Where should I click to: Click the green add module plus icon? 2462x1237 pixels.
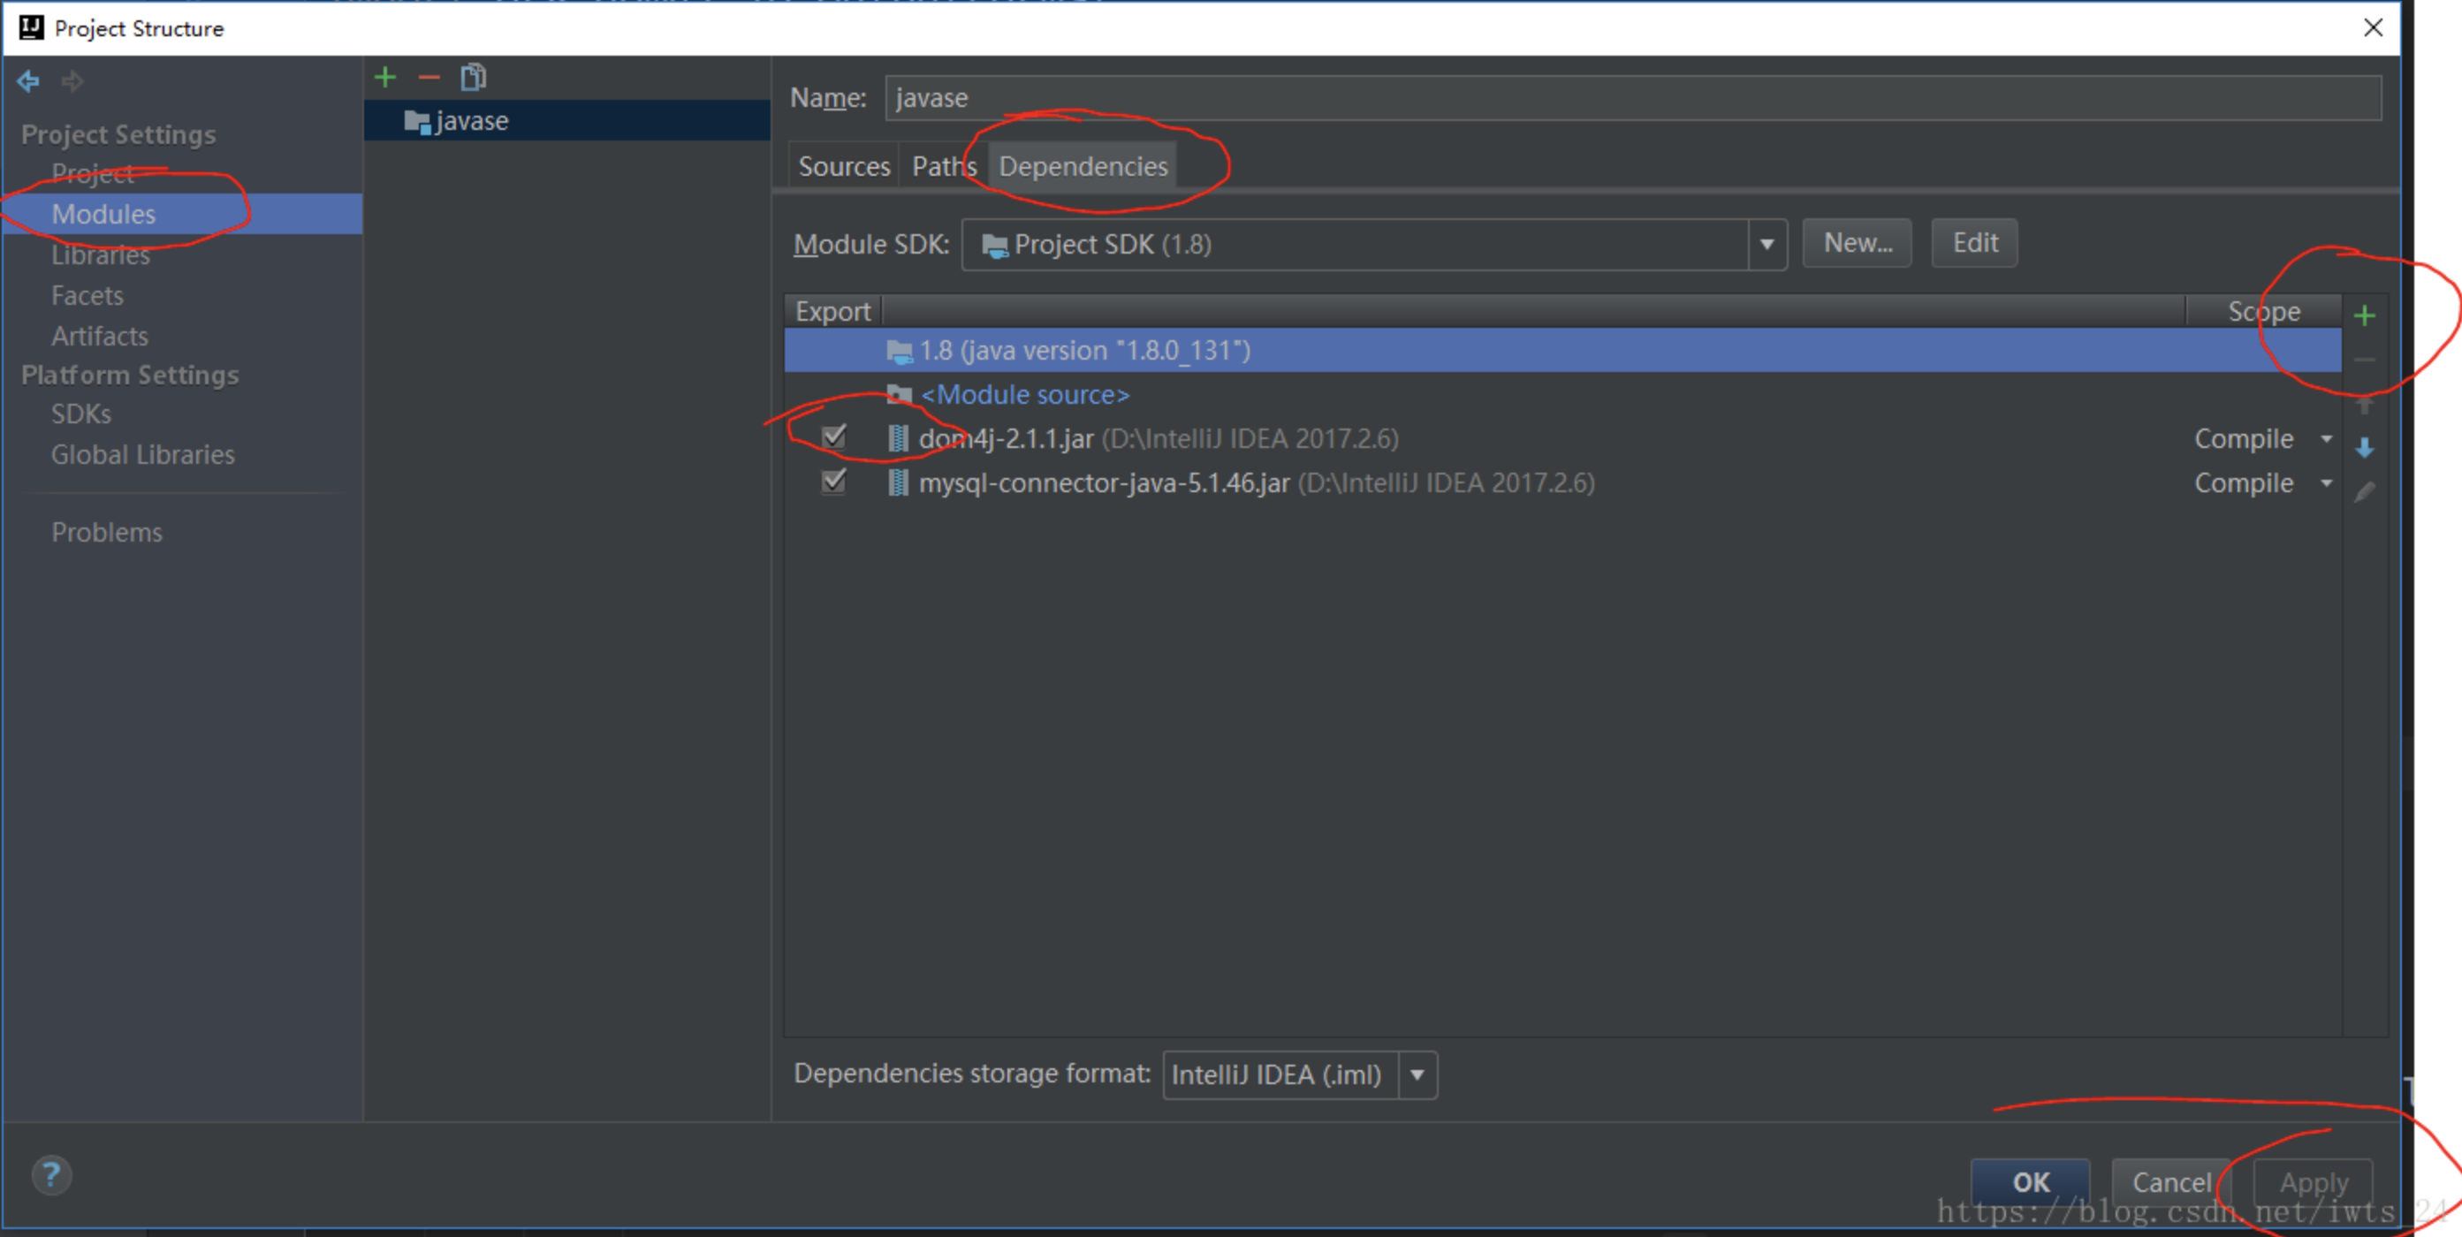pyautogui.click(x=385, y=78)
